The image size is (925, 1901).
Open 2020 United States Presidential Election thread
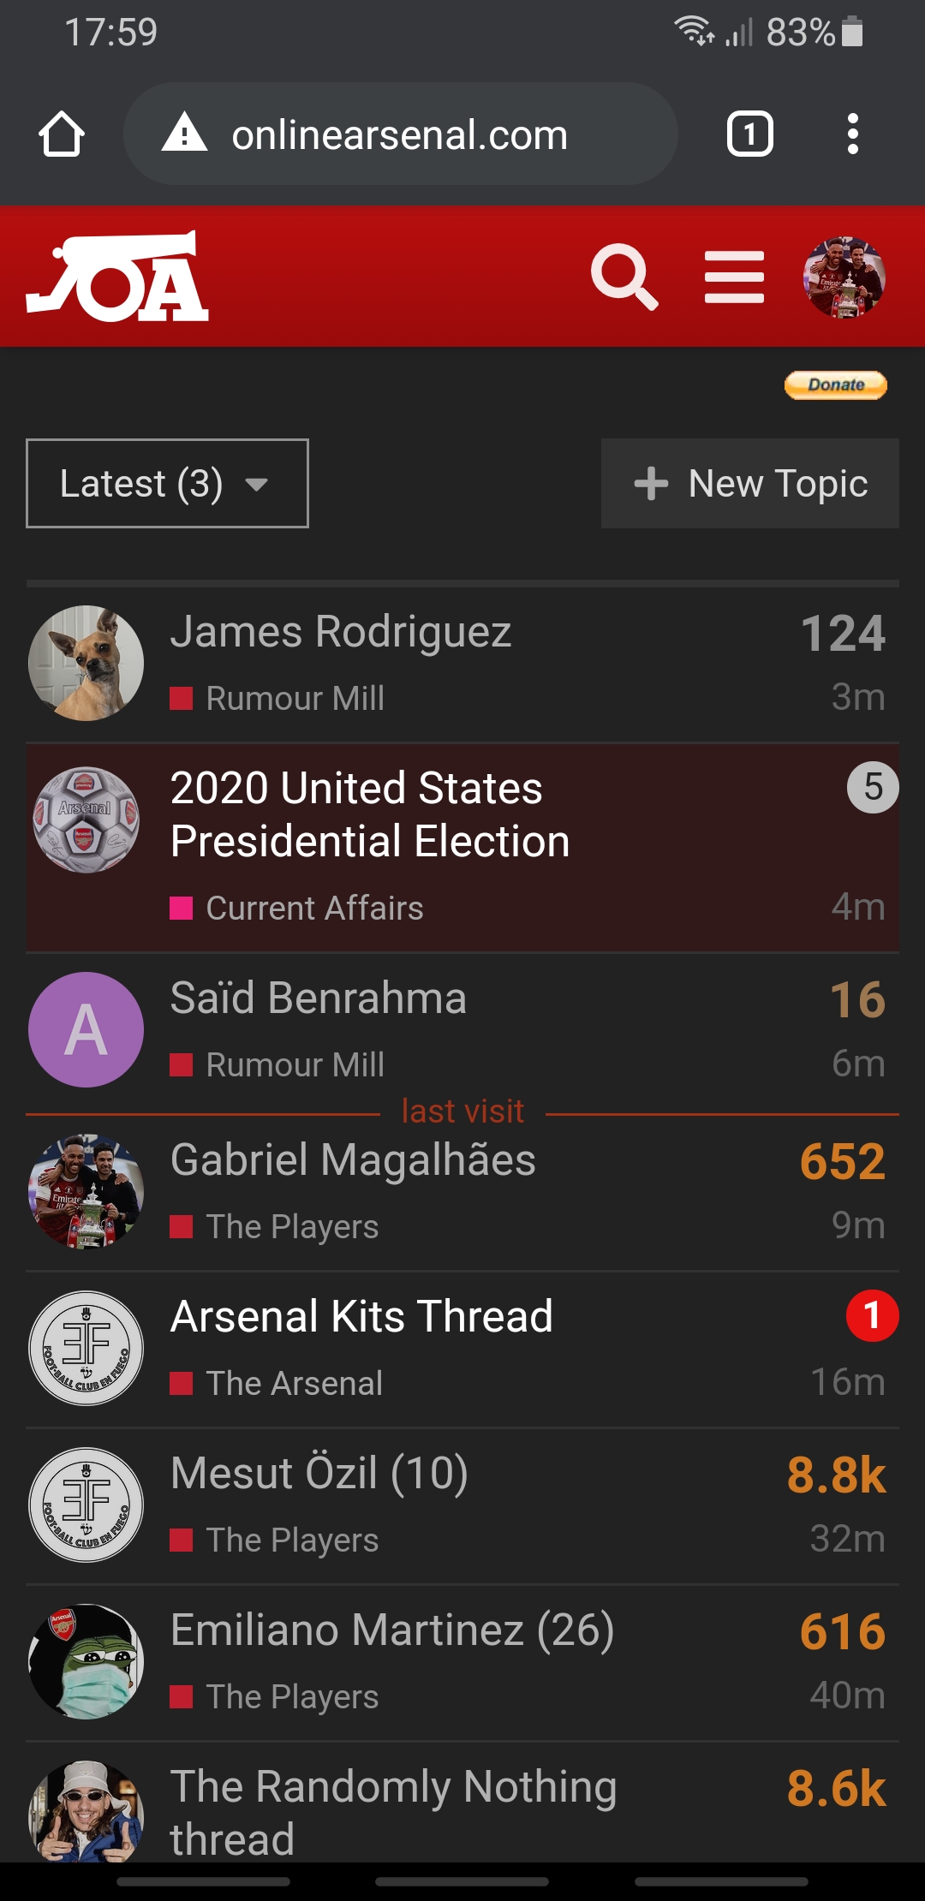click(369, 814)
